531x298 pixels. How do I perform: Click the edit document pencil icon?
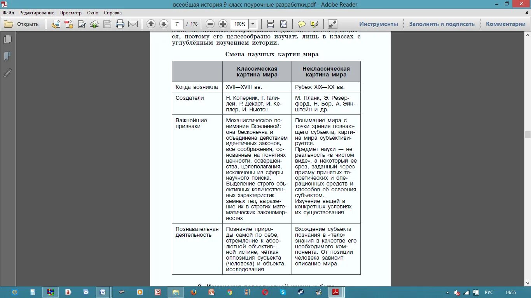point(82,24)
